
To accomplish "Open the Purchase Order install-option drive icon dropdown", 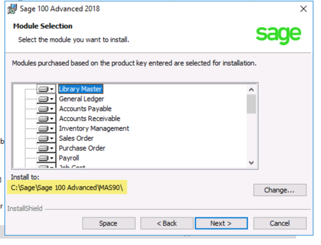I will 46,148.
